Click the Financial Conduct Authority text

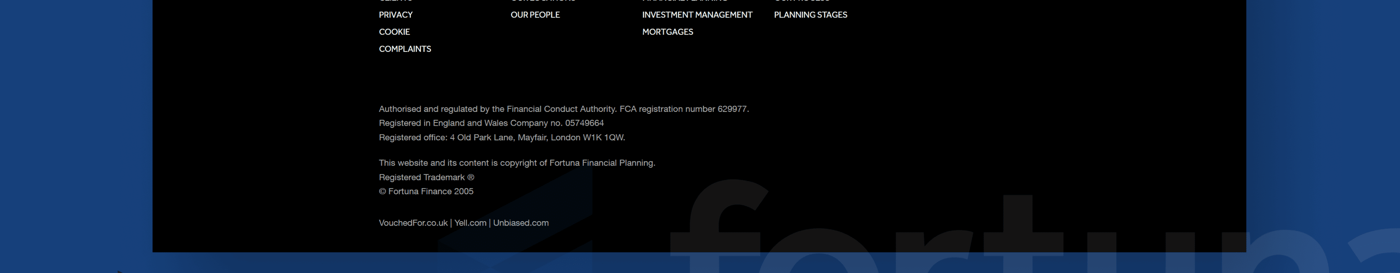[561, 109]
